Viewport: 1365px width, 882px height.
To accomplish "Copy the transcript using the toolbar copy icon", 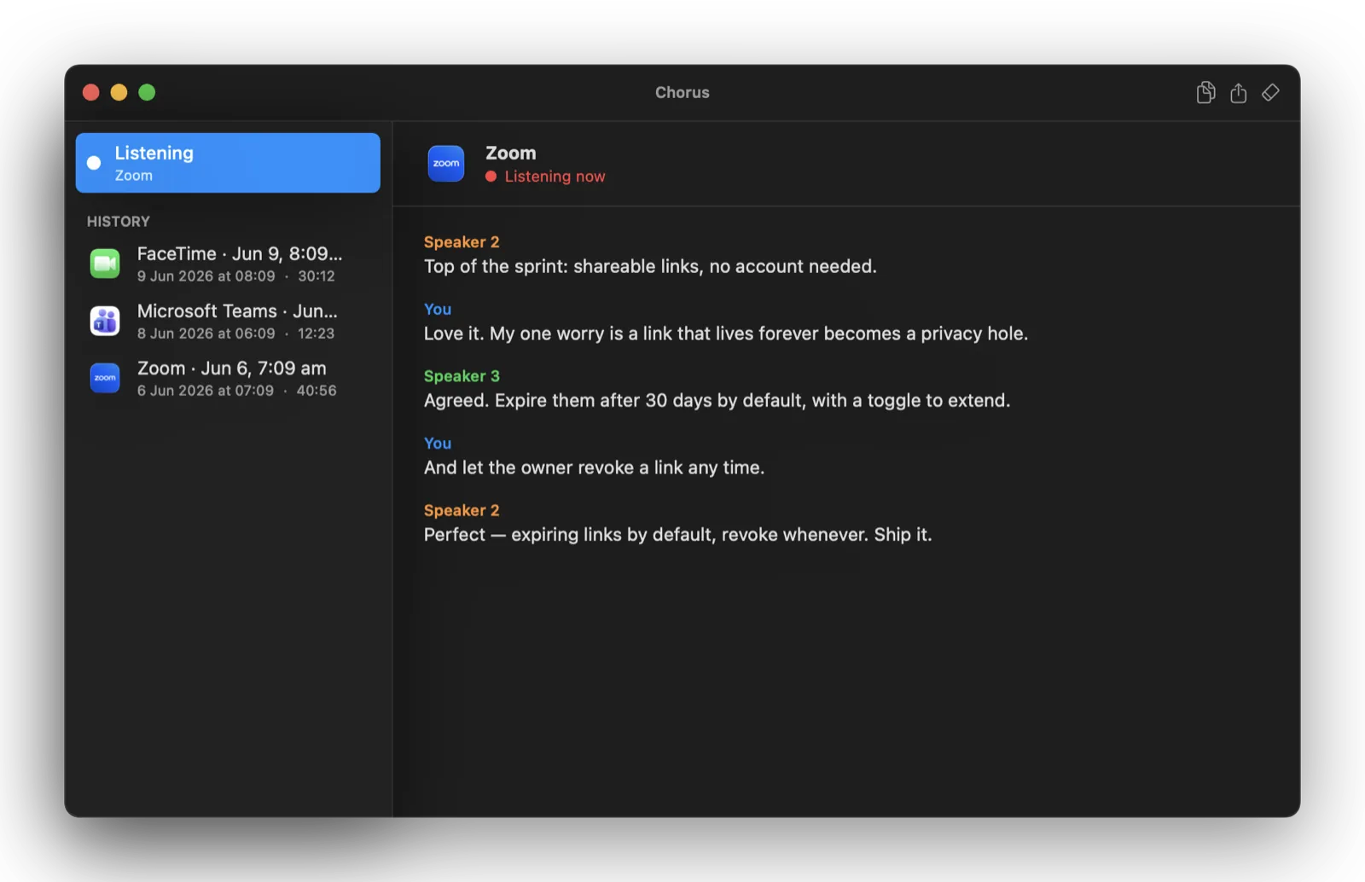I will [x=1205, y=92].
